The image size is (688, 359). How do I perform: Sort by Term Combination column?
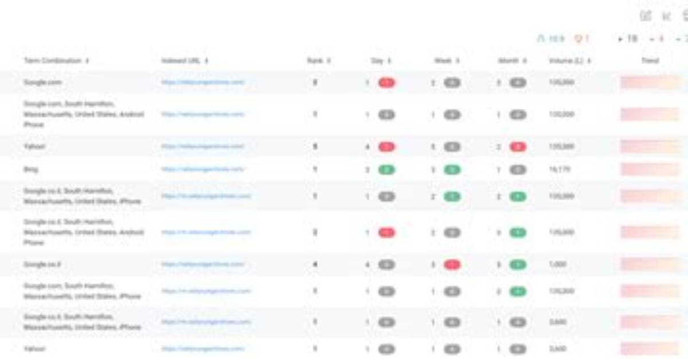coord(57,61)
